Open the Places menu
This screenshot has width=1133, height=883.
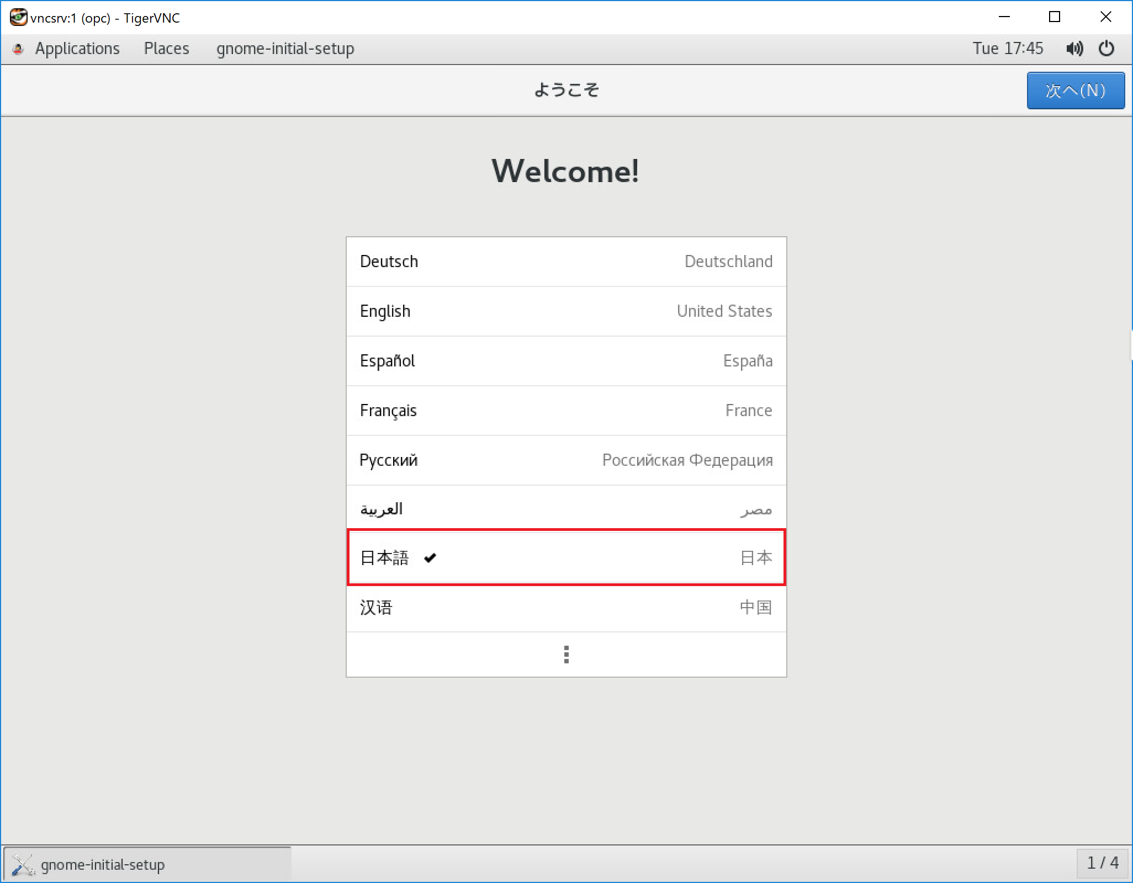click(x=166, y=49)
